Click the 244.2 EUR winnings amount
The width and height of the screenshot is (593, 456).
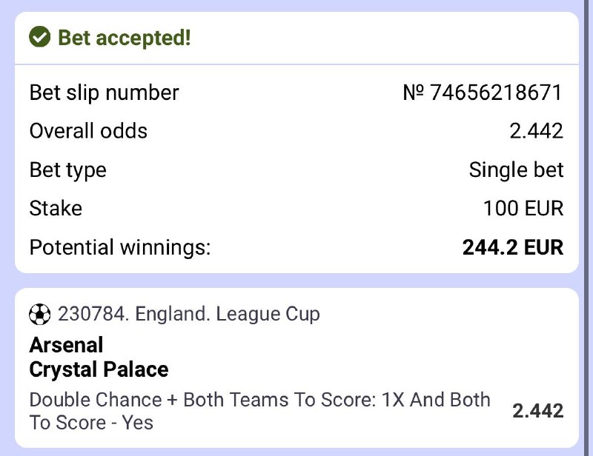pyautogui.click(x=513, y=247)
